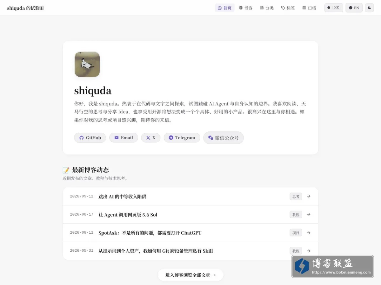Click the arrow icon on the 2026-09-12 row
The height and width of the screenshot is (285, 381).
tap(309, 196)
